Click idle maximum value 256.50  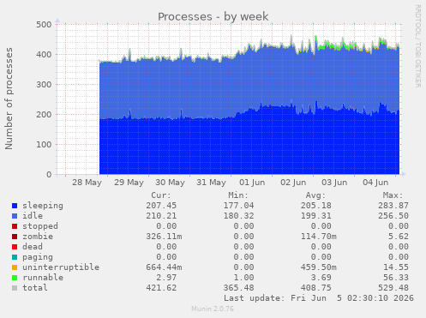coord(393,216)
